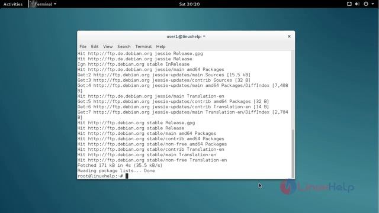This screenshot has height=213, width=379.
Task: Click the Get:7 Translation-en/DiffIndex line
Action: pos(183,115)
